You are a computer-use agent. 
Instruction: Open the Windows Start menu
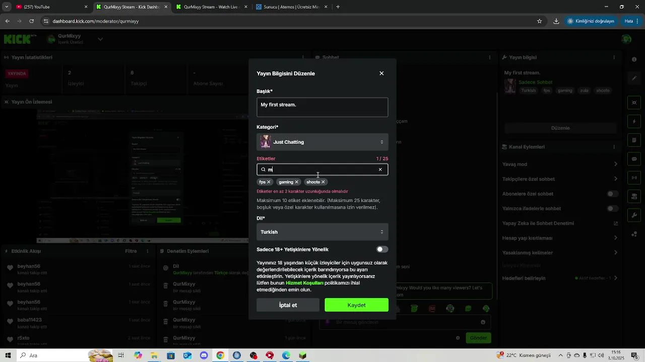[x=8, y=355]
